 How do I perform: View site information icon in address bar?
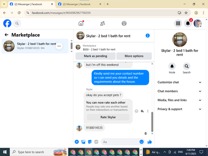tap(28, 13)
